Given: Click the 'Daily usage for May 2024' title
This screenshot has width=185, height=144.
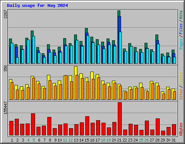Looking at the screenshot, I should [x=37, y=5].
